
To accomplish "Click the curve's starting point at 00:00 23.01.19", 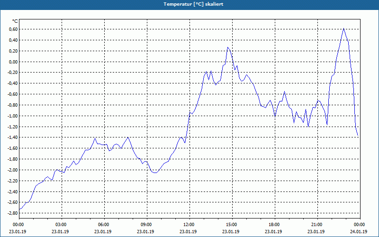I will point(19,210).
